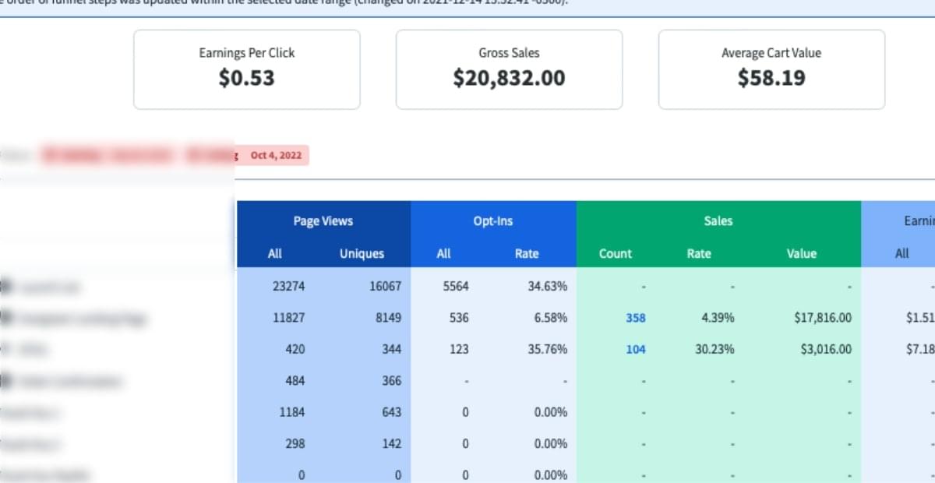The height and width of the screenshot is (483, 935).
Task: Click the 11827 page views cell
Action: (x=289, y=318)
